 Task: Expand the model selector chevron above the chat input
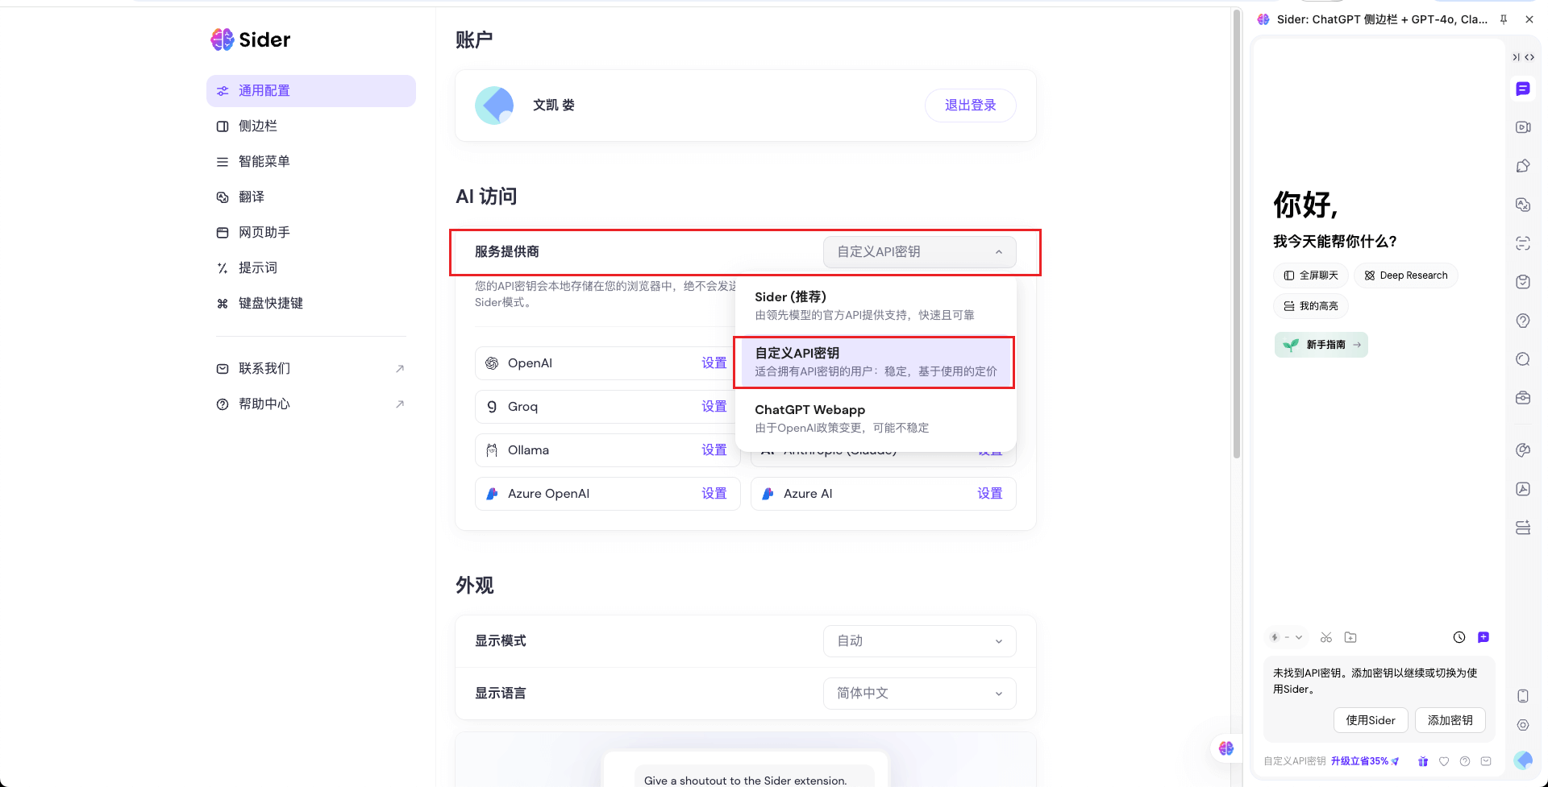tap(1299, 637)
